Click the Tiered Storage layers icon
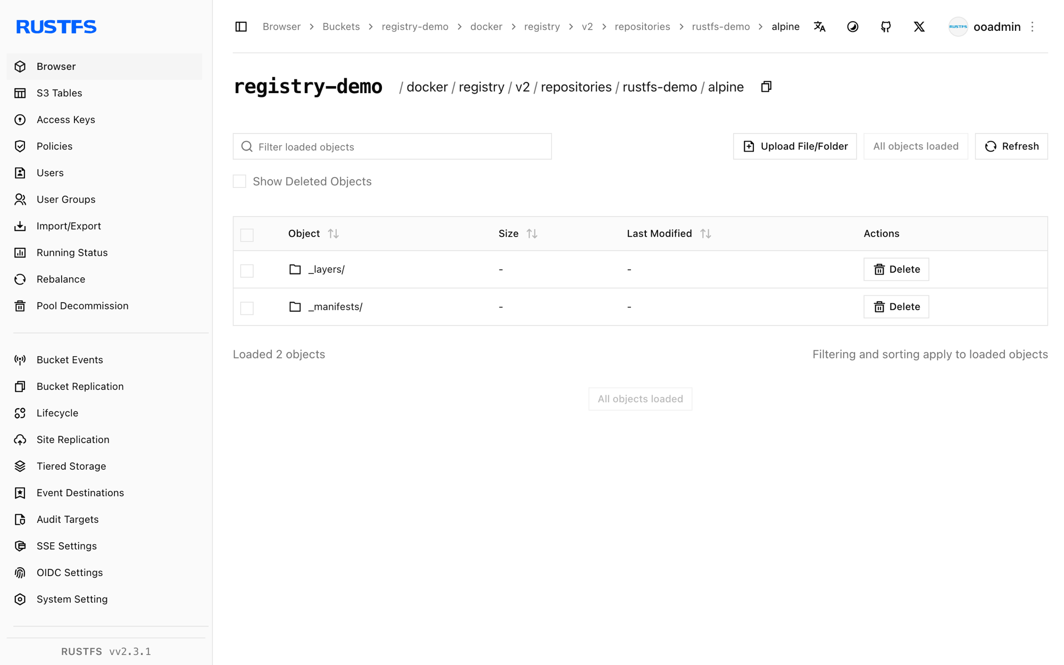1064x665 pixels. coord(20,467)
